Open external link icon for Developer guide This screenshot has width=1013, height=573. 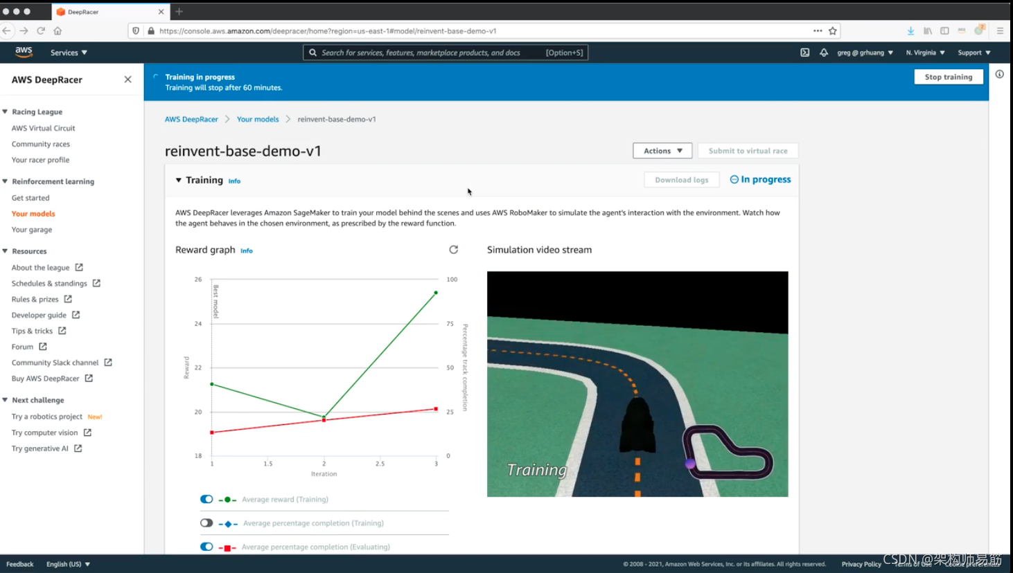point(76,315)
